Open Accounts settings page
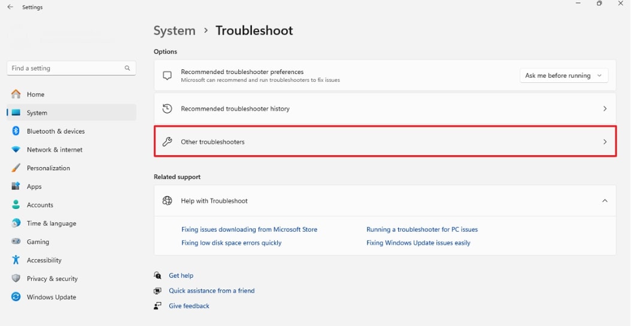 pos(71,205)
